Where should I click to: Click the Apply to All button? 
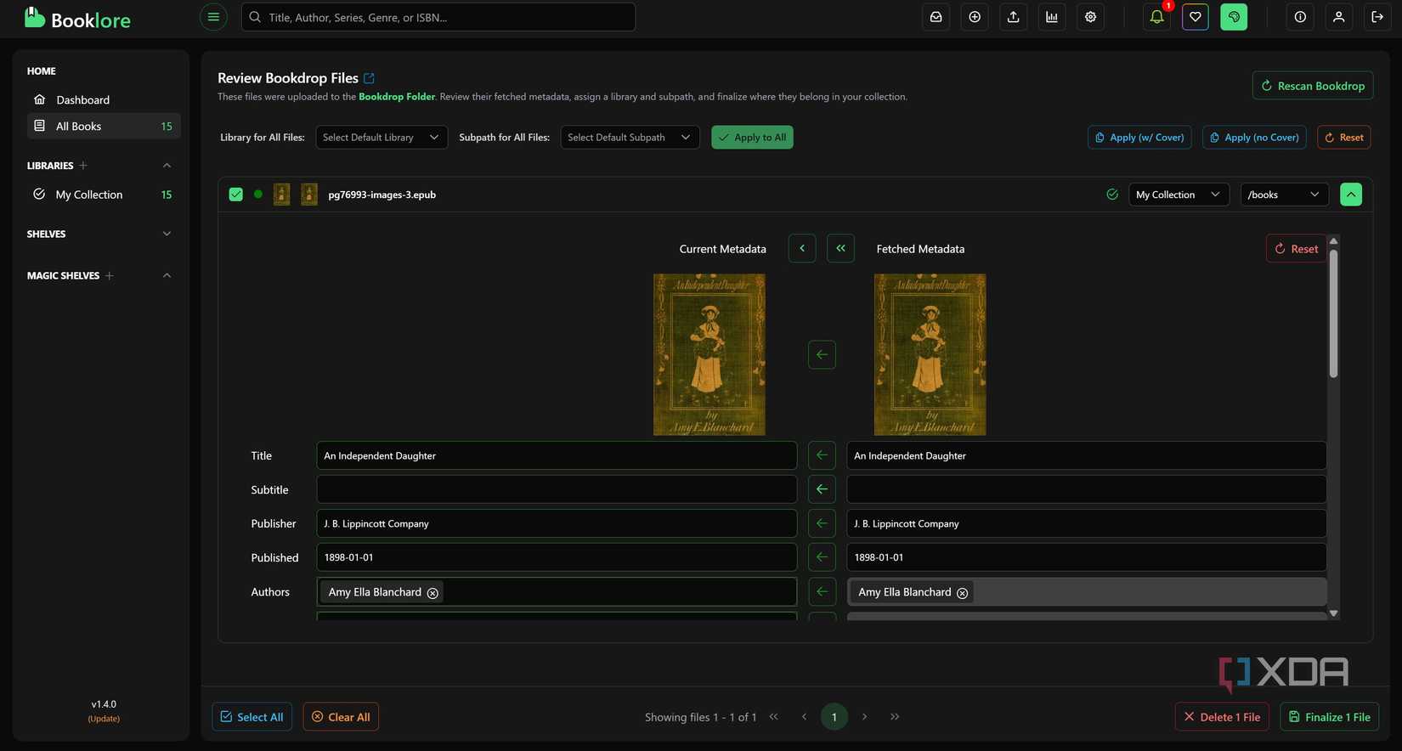tap(752, 138)
